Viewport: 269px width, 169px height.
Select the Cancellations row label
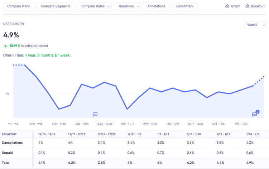[x=12, y=143]
